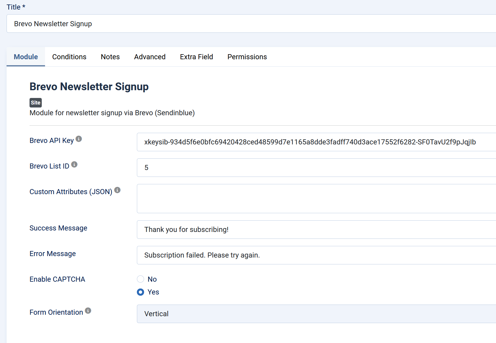
Task: Click the Brevo List ID info icon
Action: tap(74, 164)
